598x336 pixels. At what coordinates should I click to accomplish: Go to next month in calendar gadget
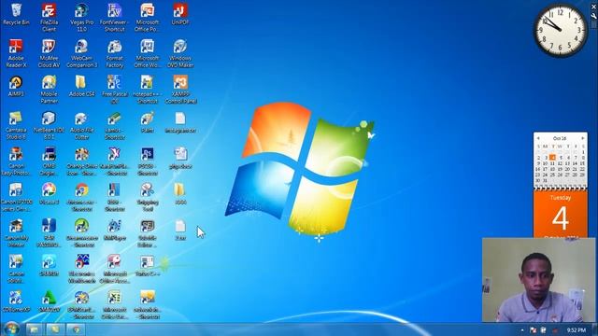tap(583, 138)
